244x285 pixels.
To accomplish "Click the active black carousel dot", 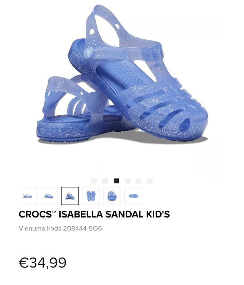I will pyautogui.click(x=116, y=181).
